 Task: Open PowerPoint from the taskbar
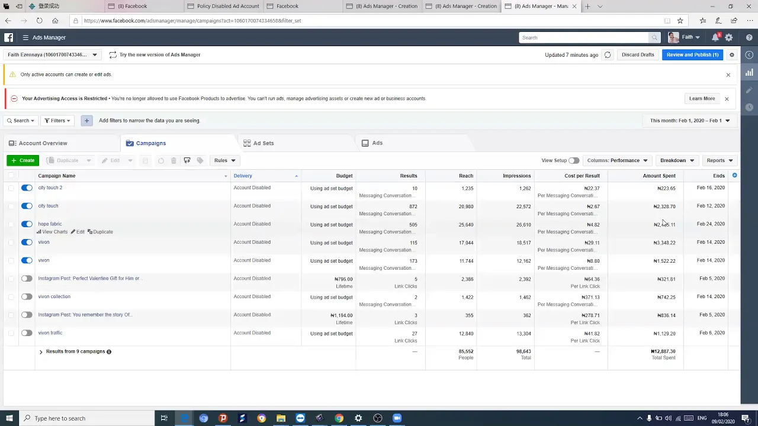coord(223,418)
